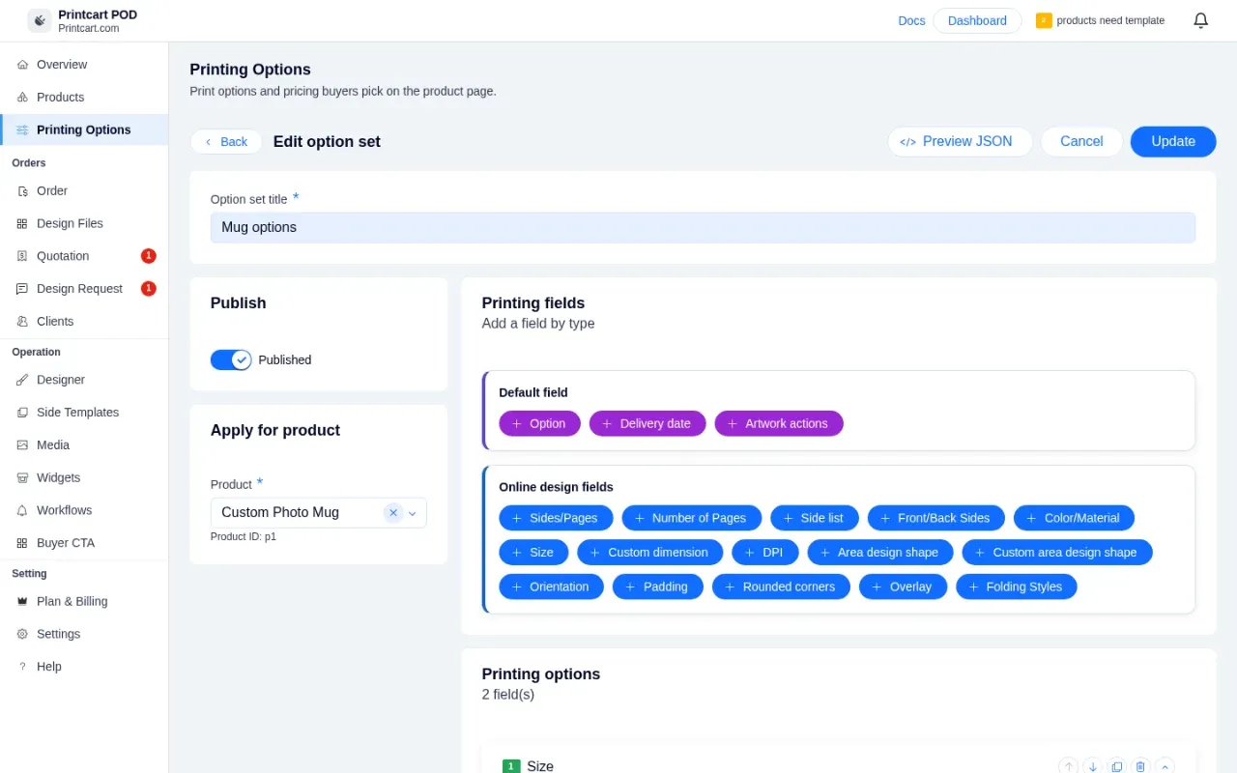Cancel editing the option set
Screen dimensions: 1237x773
[1081, 142]
